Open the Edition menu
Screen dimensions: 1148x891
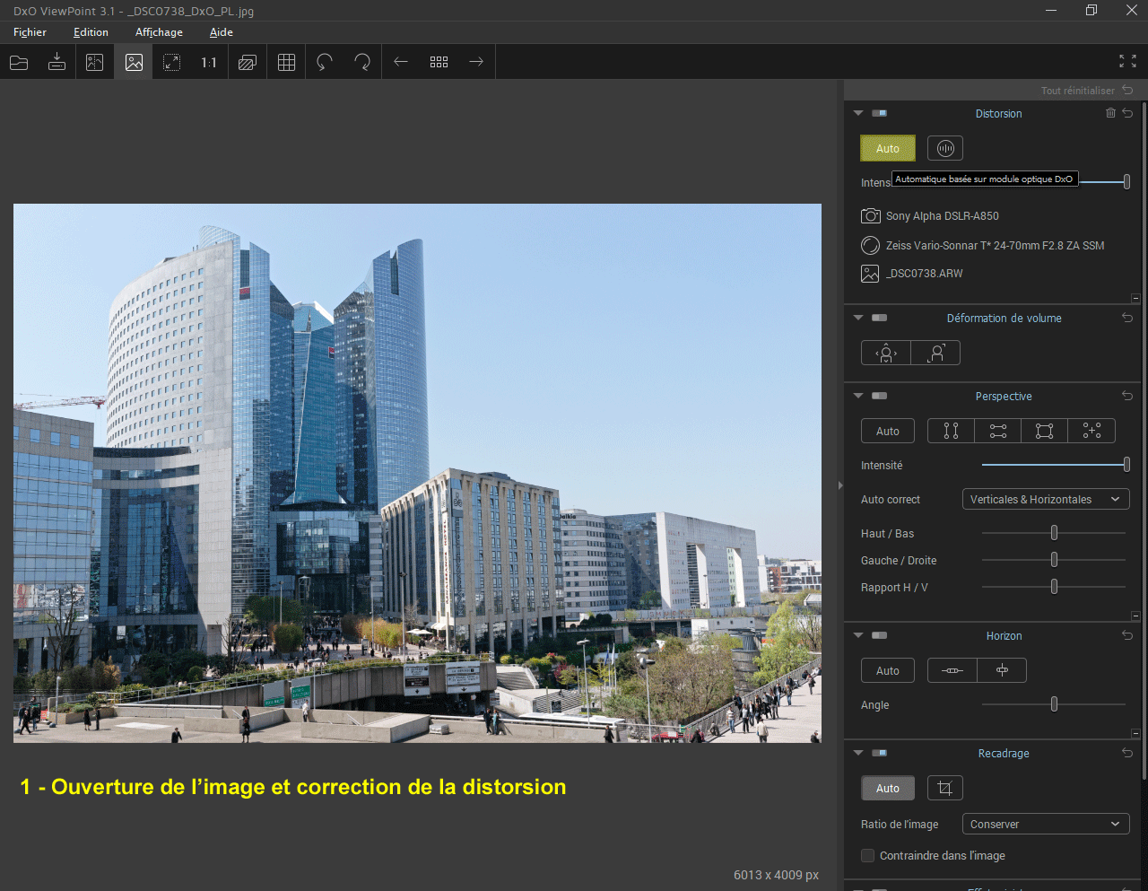pos(91,32)
